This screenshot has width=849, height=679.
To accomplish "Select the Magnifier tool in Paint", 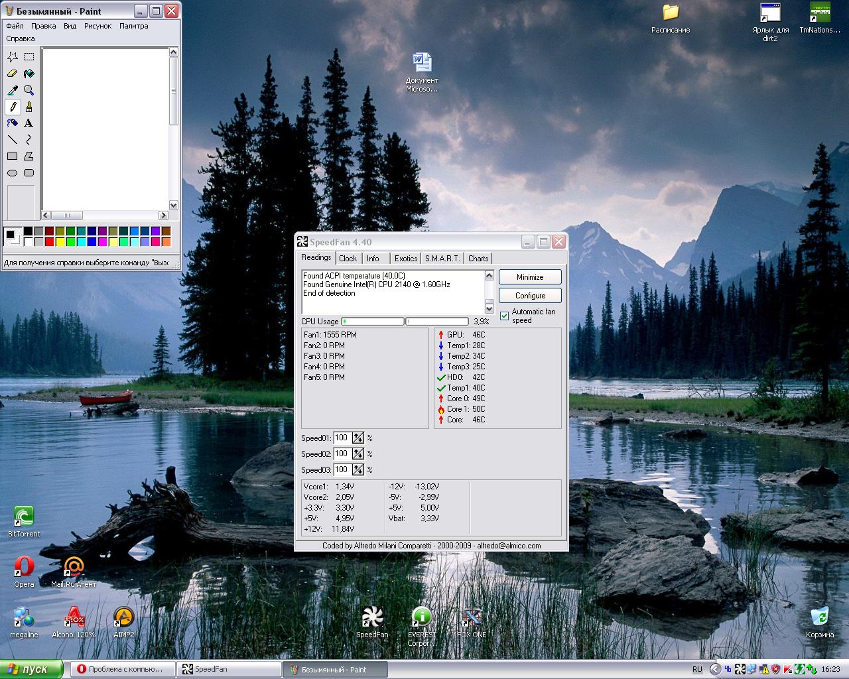I will (29, 90).
